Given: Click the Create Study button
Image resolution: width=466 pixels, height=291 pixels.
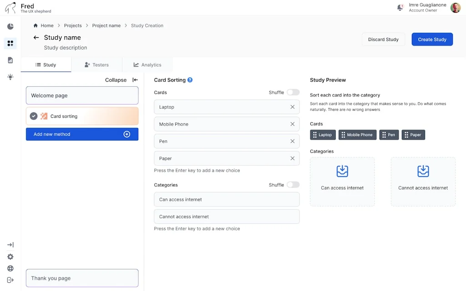Looking at the screenshot, I should [432, 39].
